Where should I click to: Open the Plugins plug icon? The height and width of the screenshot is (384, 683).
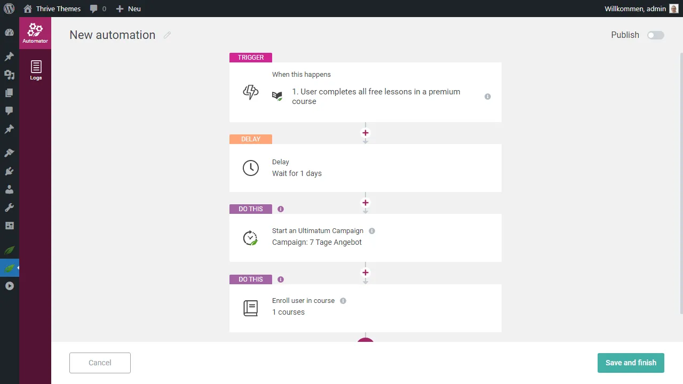click(x=9, y=171)
